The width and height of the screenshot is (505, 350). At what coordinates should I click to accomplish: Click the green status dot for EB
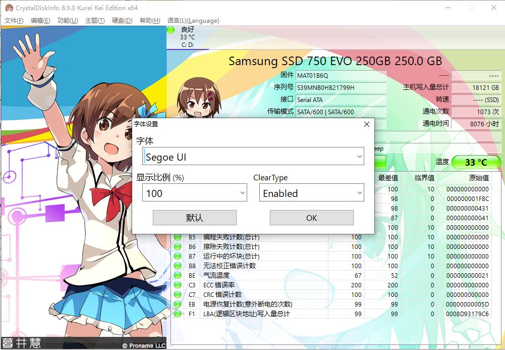click(178, 304)
